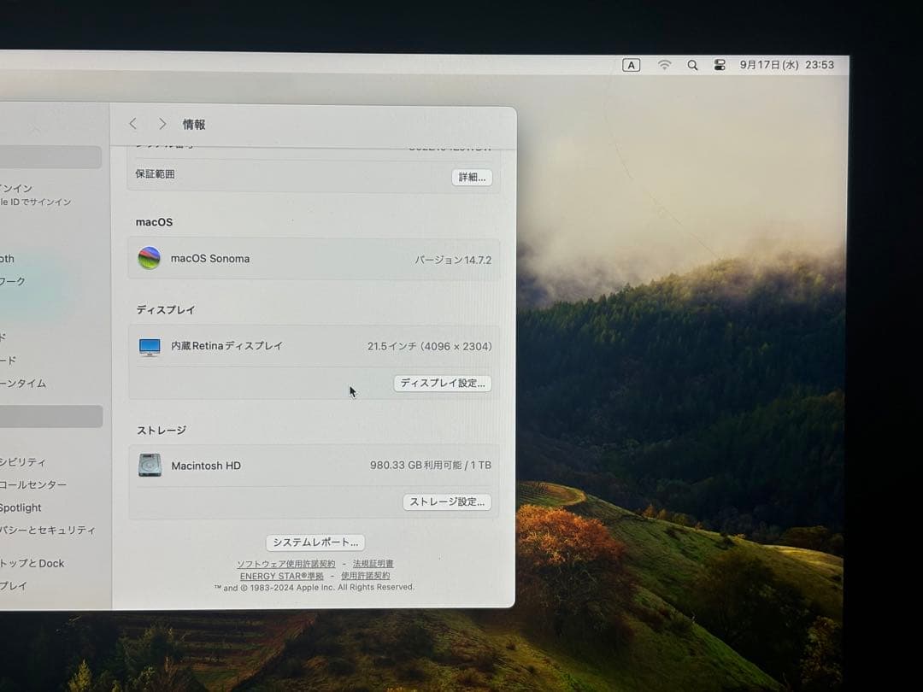This screenshot has width=923, height=692.
Task: Open ディスプレイ設定 from the display section
Action: 442,384
